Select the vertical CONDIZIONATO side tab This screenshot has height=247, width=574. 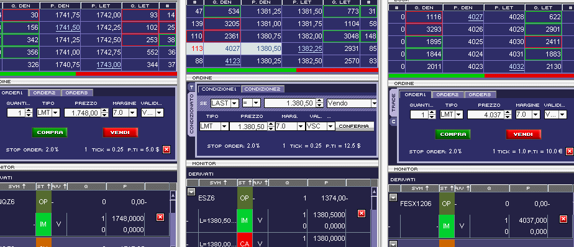(x=191, y=114)
